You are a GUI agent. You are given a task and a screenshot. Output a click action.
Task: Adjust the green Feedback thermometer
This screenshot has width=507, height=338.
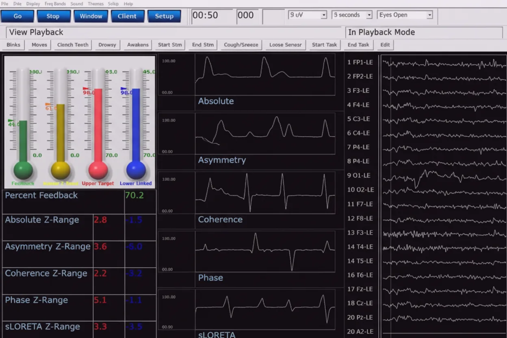click(x=23, y=124)
